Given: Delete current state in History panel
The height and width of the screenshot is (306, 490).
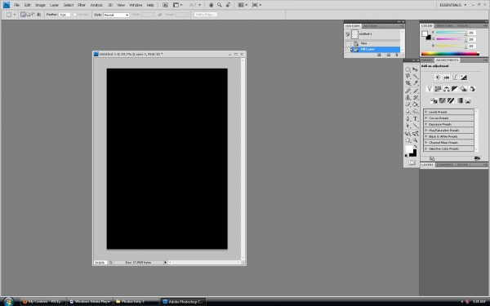Looking at the screenshot, I should click(397, 55).
